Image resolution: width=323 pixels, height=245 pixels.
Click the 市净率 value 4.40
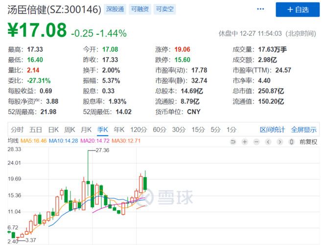click(264, 81)
